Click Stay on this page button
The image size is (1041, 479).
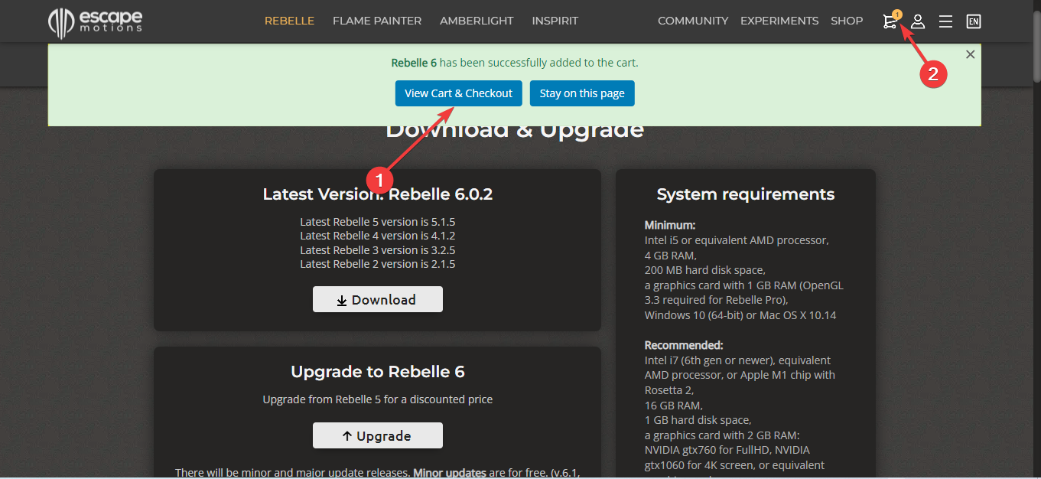582,93
